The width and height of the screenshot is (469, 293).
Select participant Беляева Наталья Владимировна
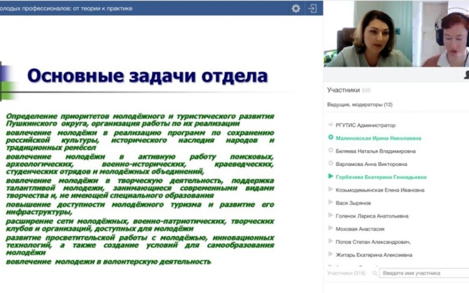coord(376,151)
